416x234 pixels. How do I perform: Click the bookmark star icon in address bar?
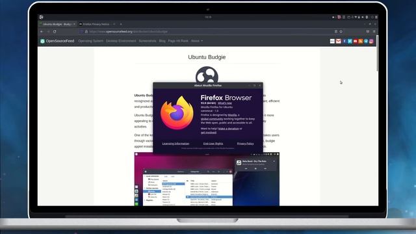(341, 32)
